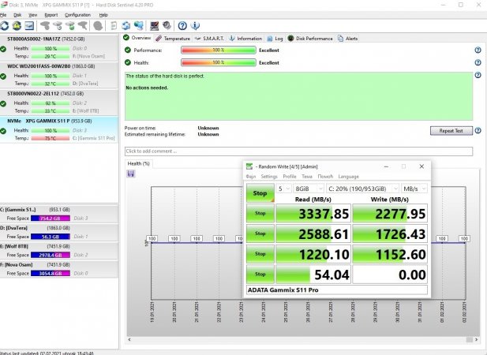Screen dimensions: 487x355
Task: Open the C: 20% drive selection dropdown
Action: (363, 189)
